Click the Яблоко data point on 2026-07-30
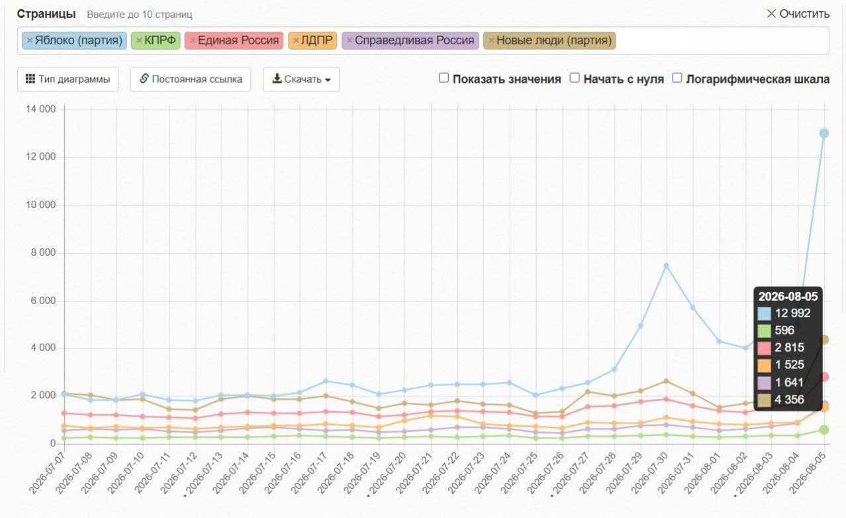846x518 pixels. [x=667, y=266]
